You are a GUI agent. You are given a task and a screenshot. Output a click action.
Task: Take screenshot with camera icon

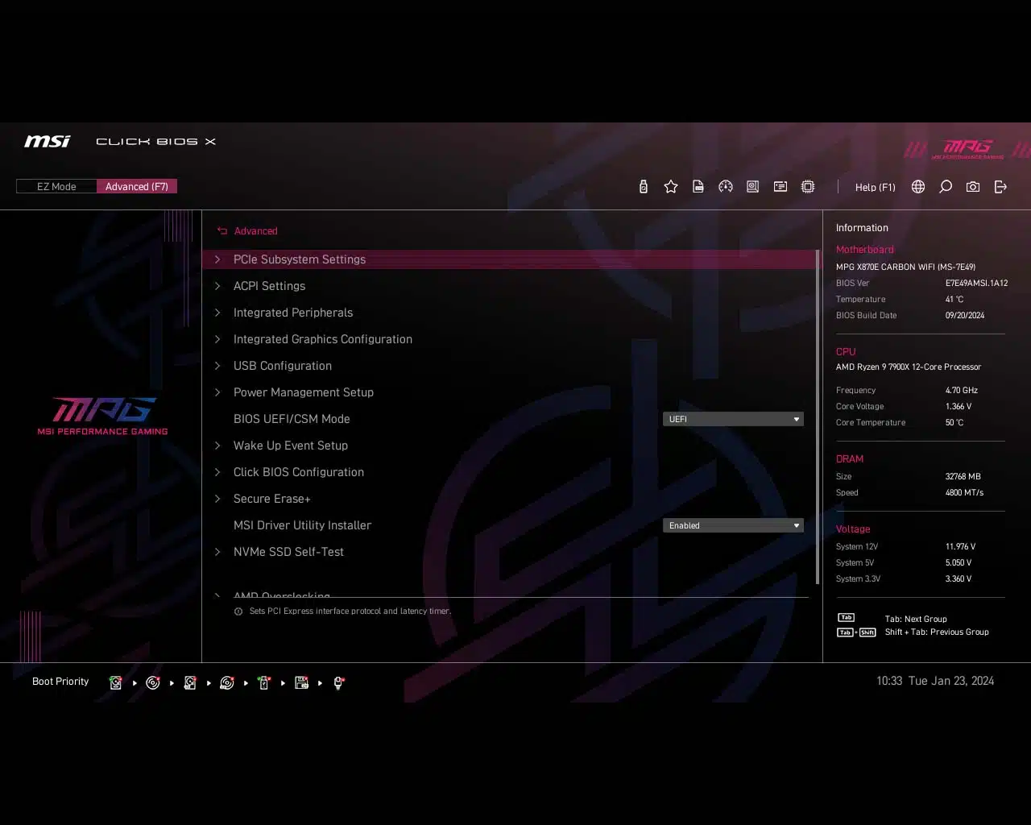(973, 187)
